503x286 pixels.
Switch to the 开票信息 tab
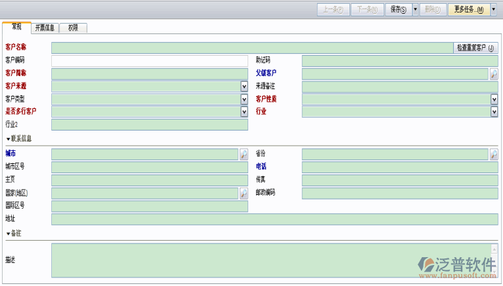[45, 28]
